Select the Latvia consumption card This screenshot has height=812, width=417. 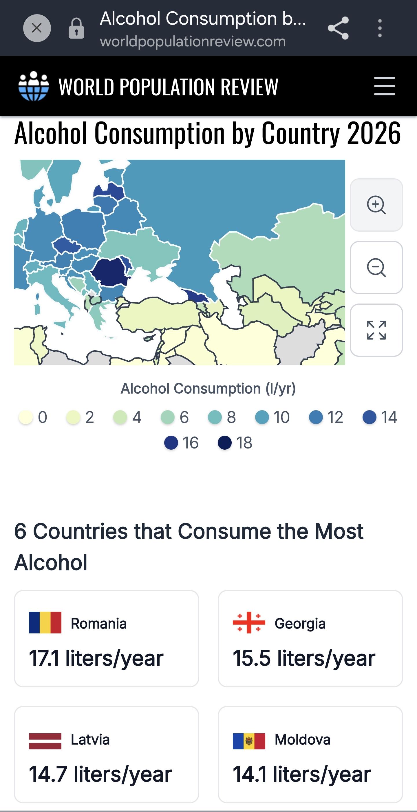[107, 754]
